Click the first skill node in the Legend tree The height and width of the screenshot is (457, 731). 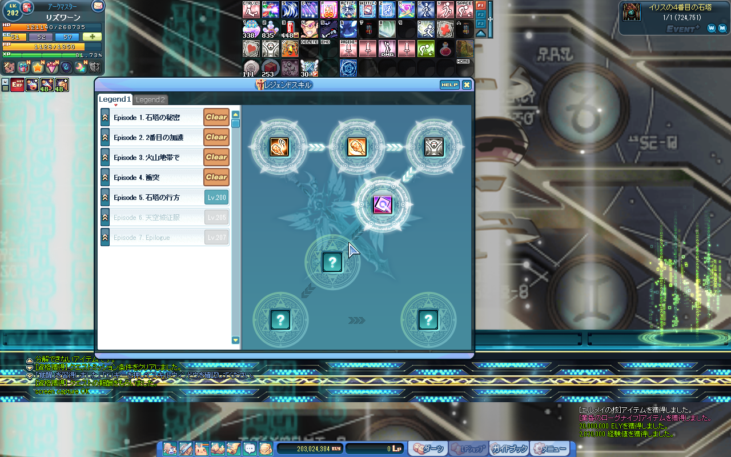click(279, 147)
